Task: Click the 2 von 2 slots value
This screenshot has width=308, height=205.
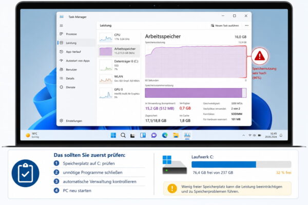Action: [x=236, y=109]
